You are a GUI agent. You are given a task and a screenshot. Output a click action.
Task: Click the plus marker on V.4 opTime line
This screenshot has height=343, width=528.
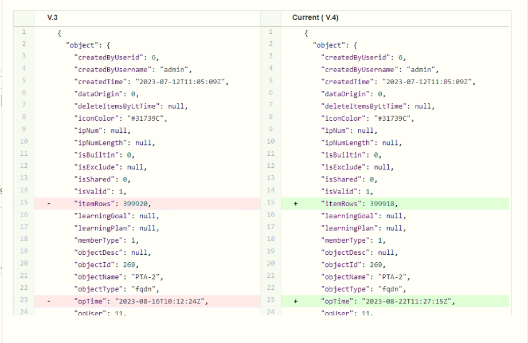point(295,301)
